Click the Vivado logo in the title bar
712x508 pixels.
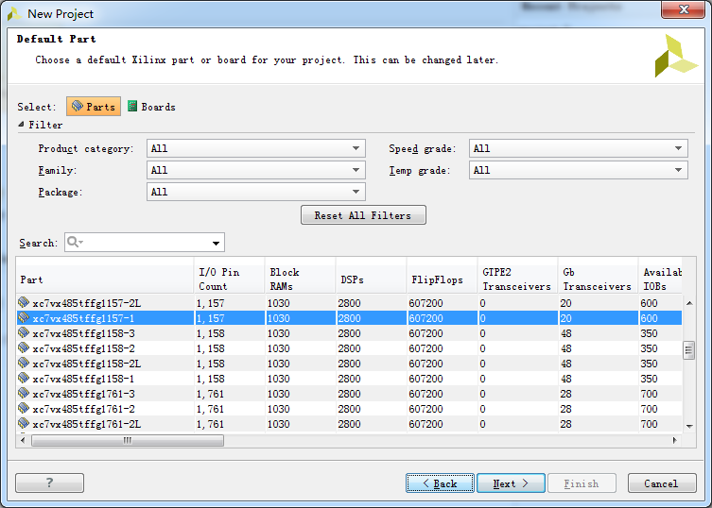coord(14,14)
